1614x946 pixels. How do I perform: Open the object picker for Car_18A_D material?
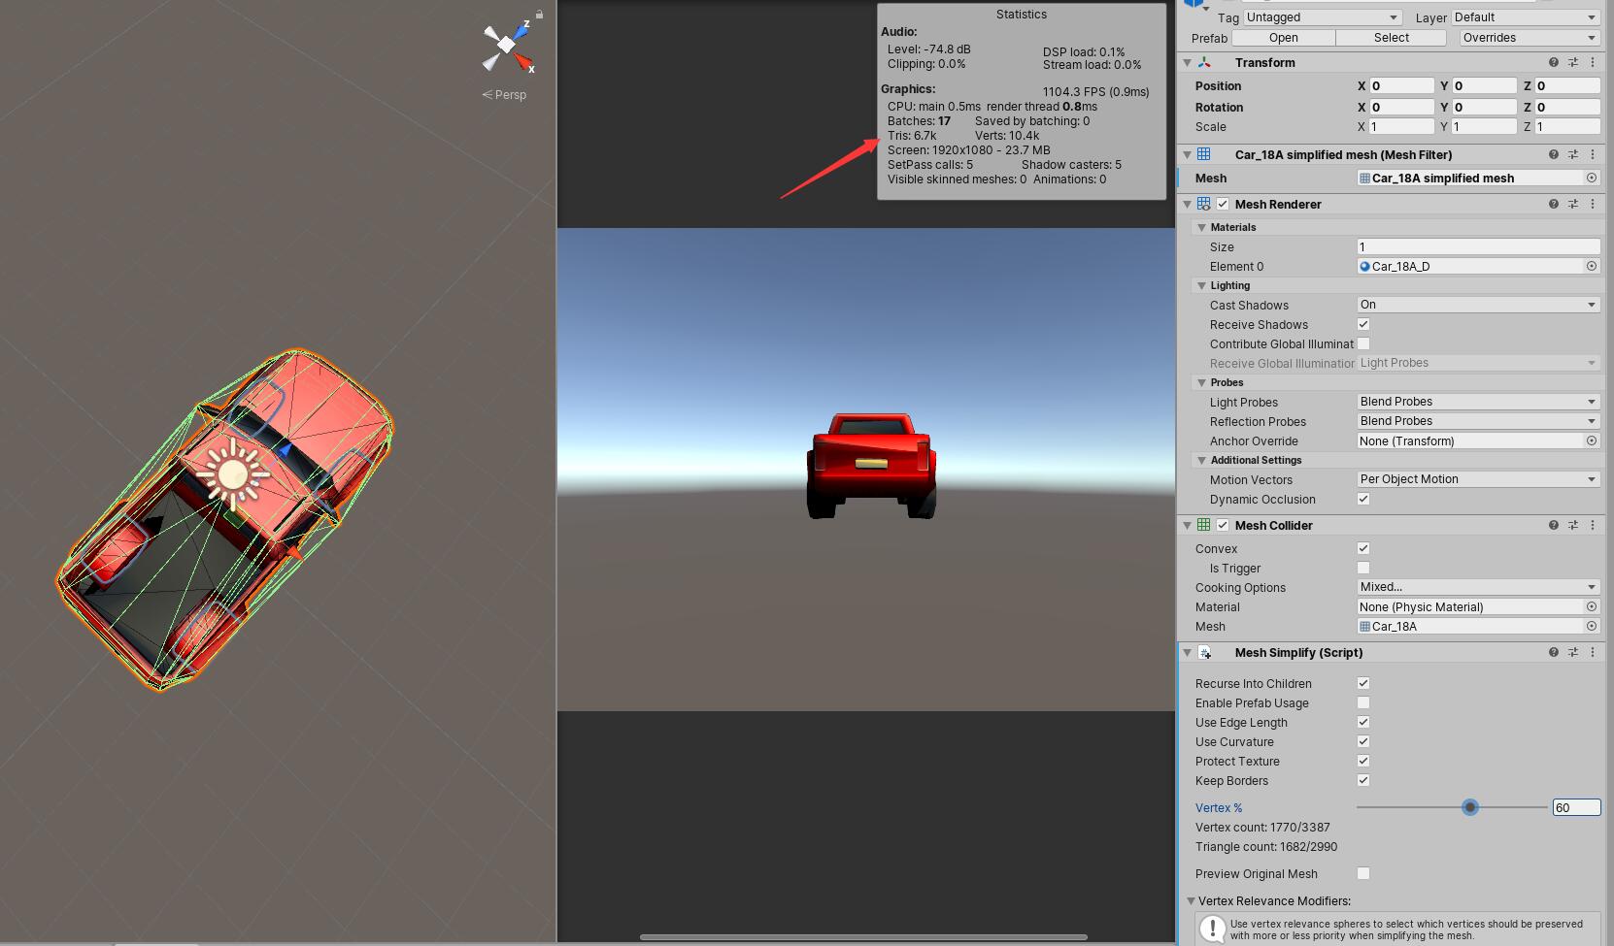click(x=1592, y=266)
